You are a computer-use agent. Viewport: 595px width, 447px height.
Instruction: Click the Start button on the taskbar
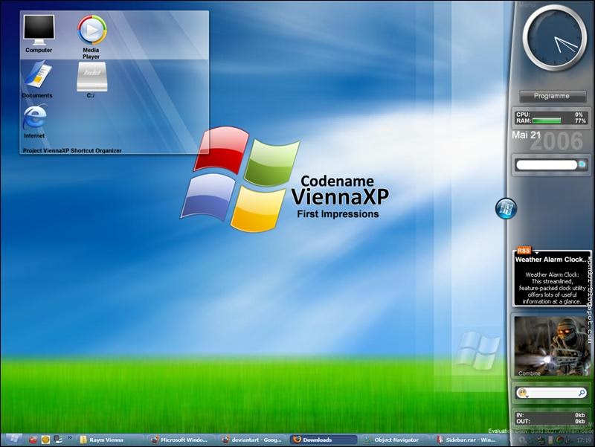(13, 440)
